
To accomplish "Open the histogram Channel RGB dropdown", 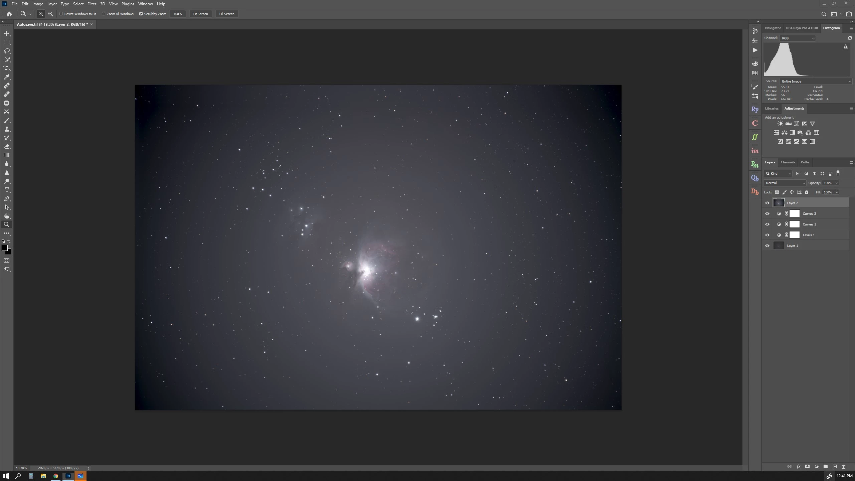I will click(797, 38).
